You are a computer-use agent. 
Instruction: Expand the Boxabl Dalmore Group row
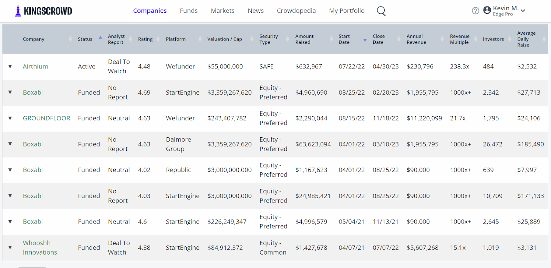tap(10, 144)
